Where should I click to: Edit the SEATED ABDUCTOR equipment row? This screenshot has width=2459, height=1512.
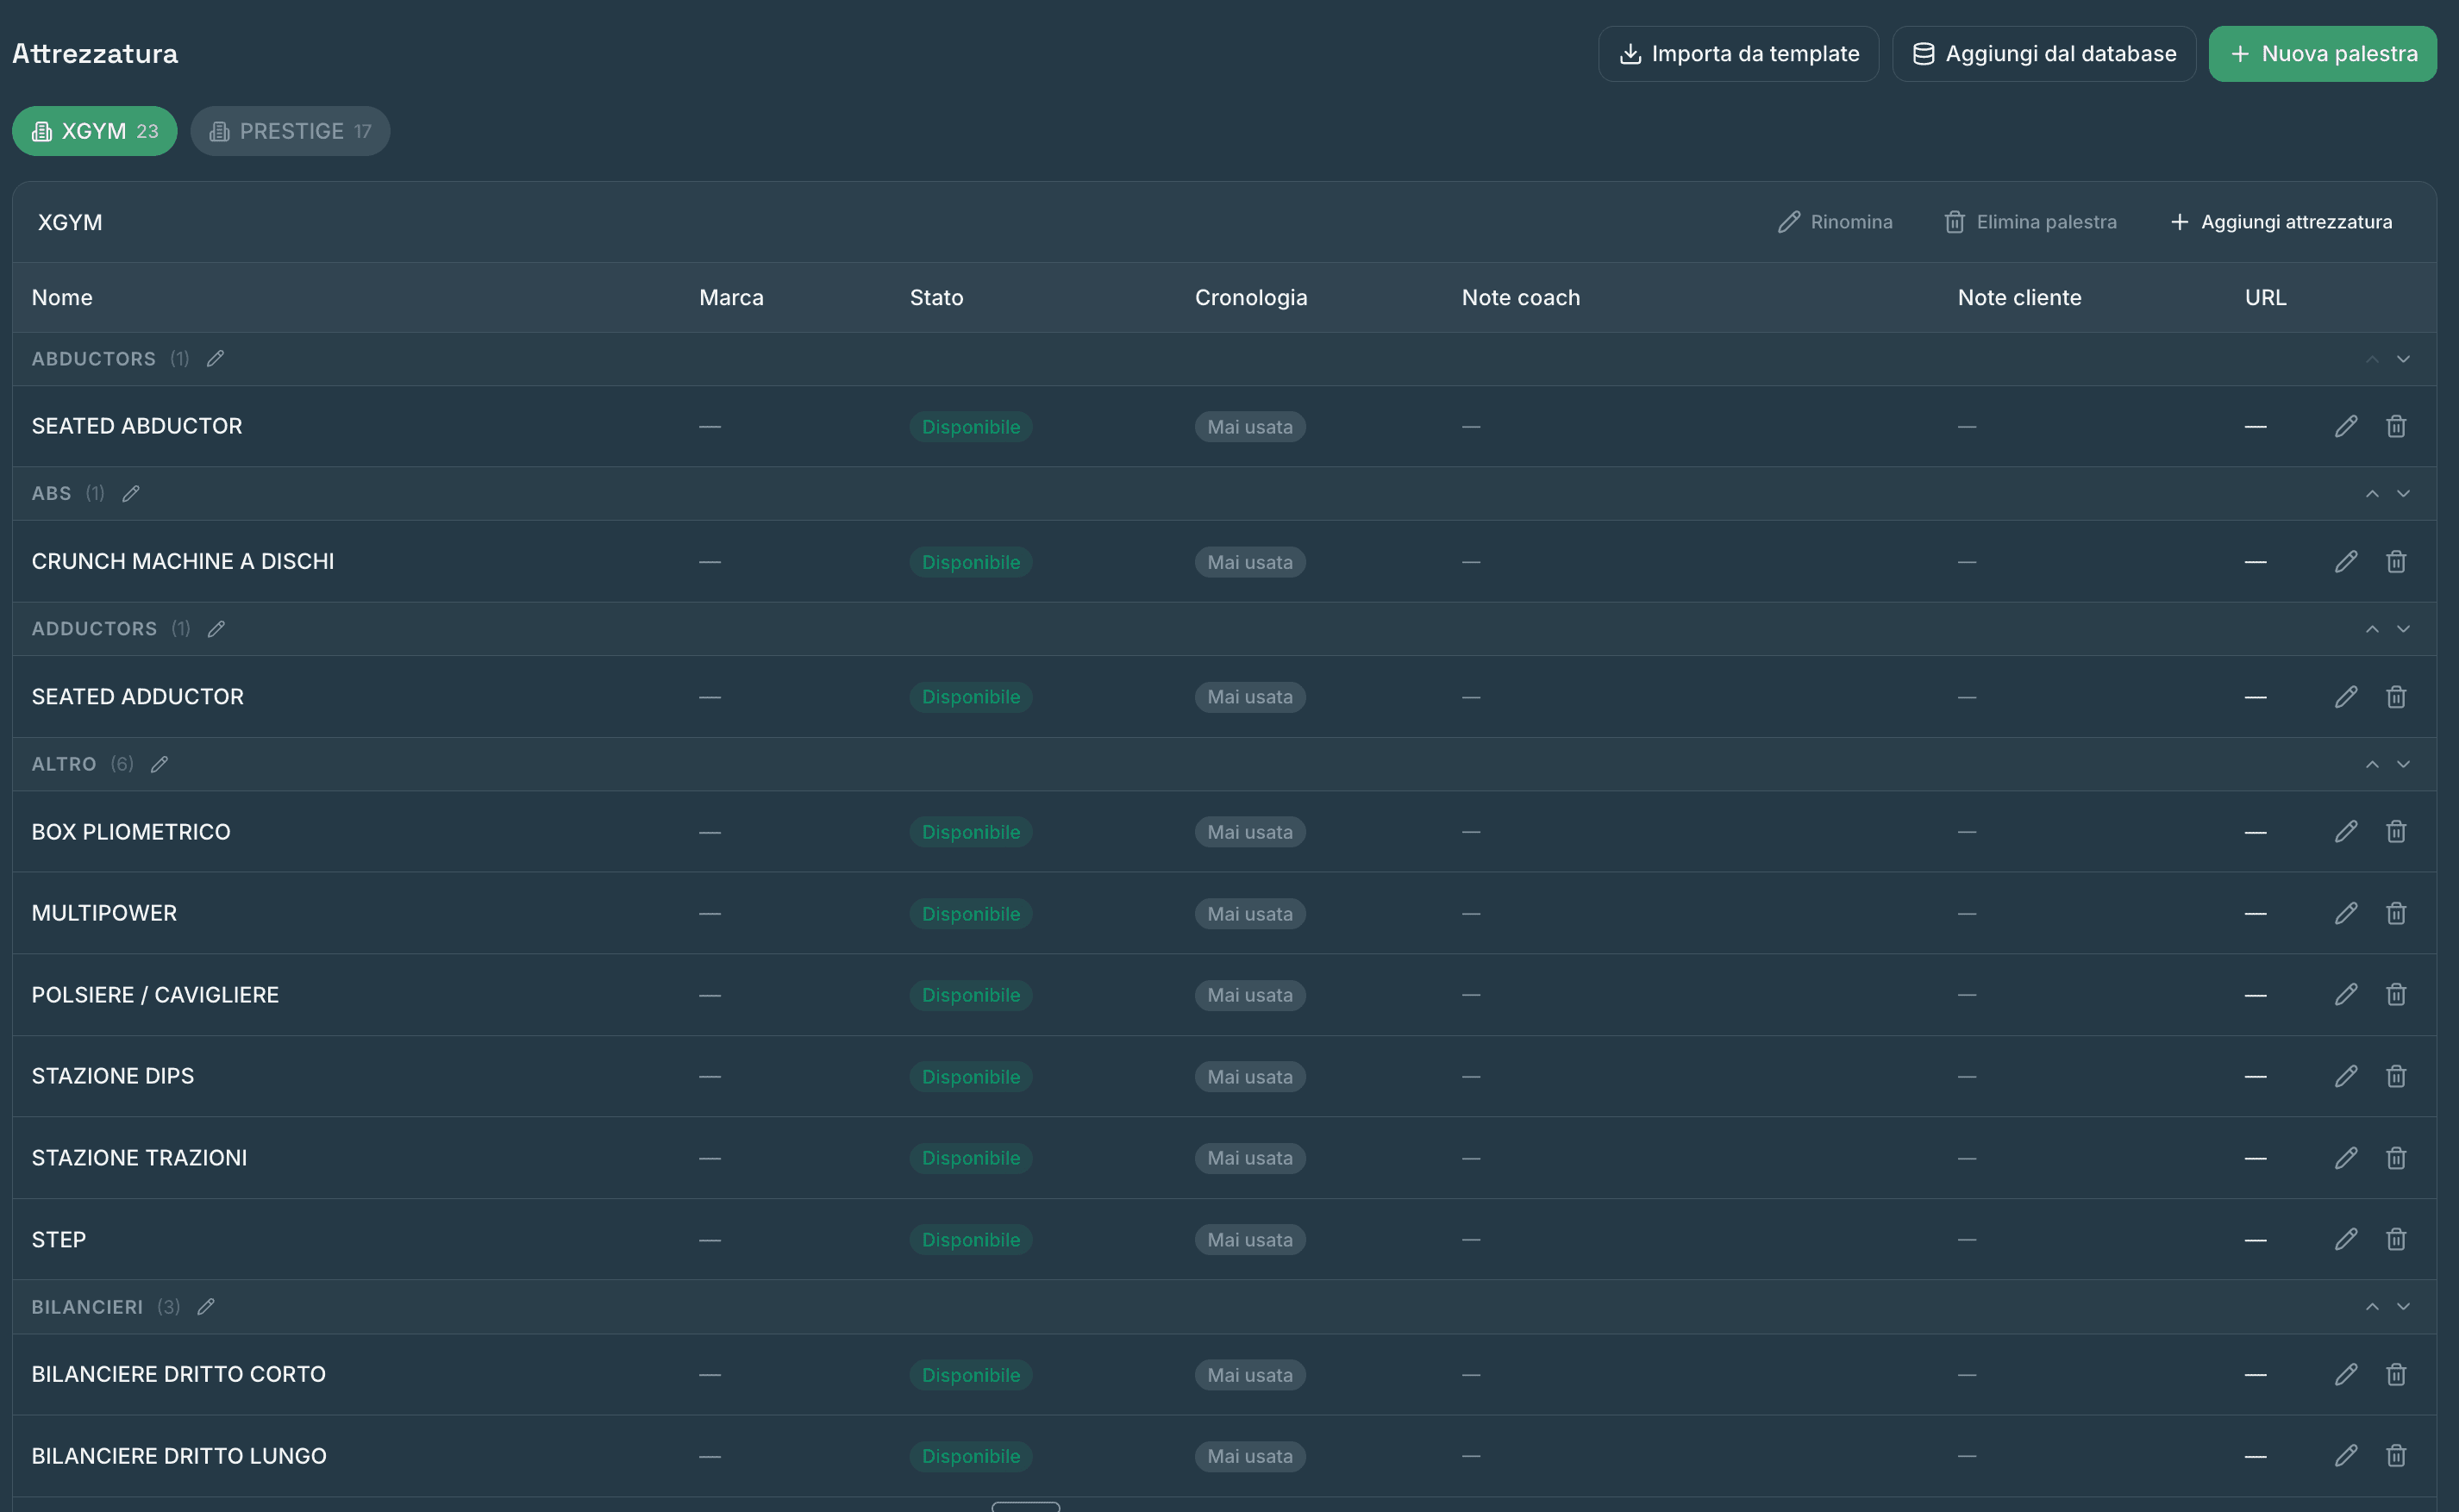pyautogui.click(x=2346, y=426)
